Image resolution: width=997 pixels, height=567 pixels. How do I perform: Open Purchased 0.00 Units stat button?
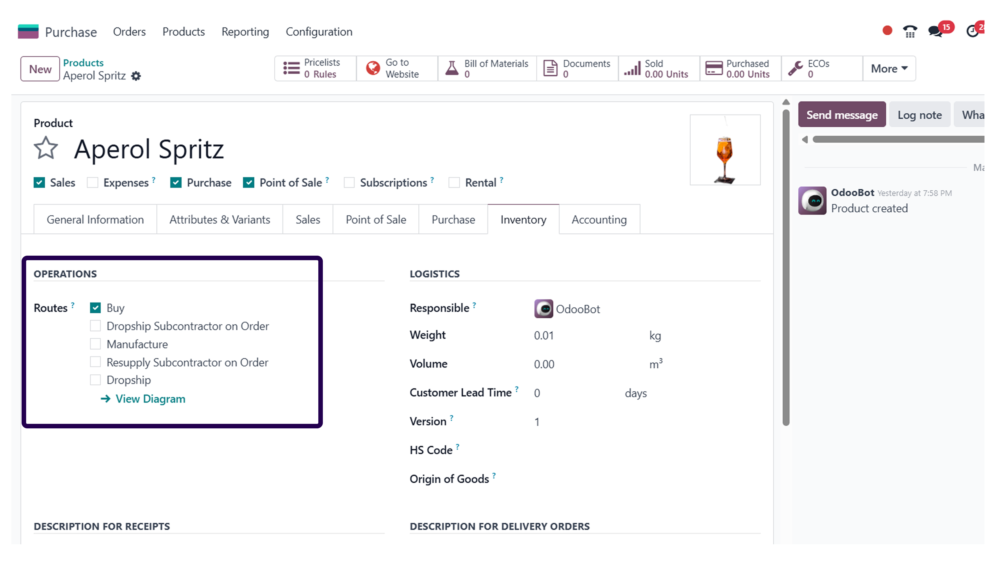[x=740, y=68]
